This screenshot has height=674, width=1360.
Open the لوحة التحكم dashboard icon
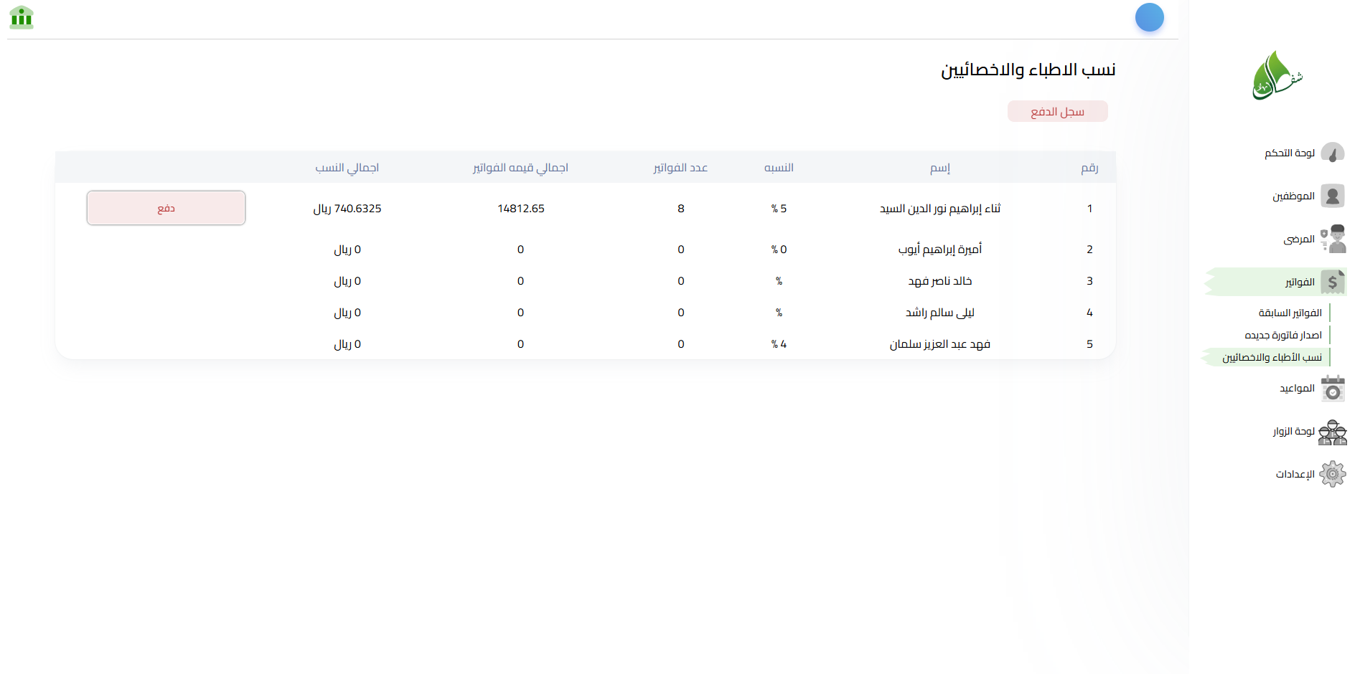coord(1333,152)
